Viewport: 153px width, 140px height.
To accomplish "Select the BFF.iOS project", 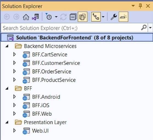I will [41, 105].
